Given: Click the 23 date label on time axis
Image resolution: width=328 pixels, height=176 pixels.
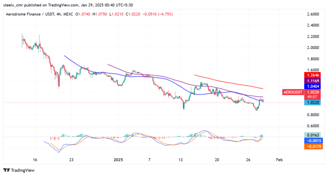Looking at the screenshot, I should (71, 160).
